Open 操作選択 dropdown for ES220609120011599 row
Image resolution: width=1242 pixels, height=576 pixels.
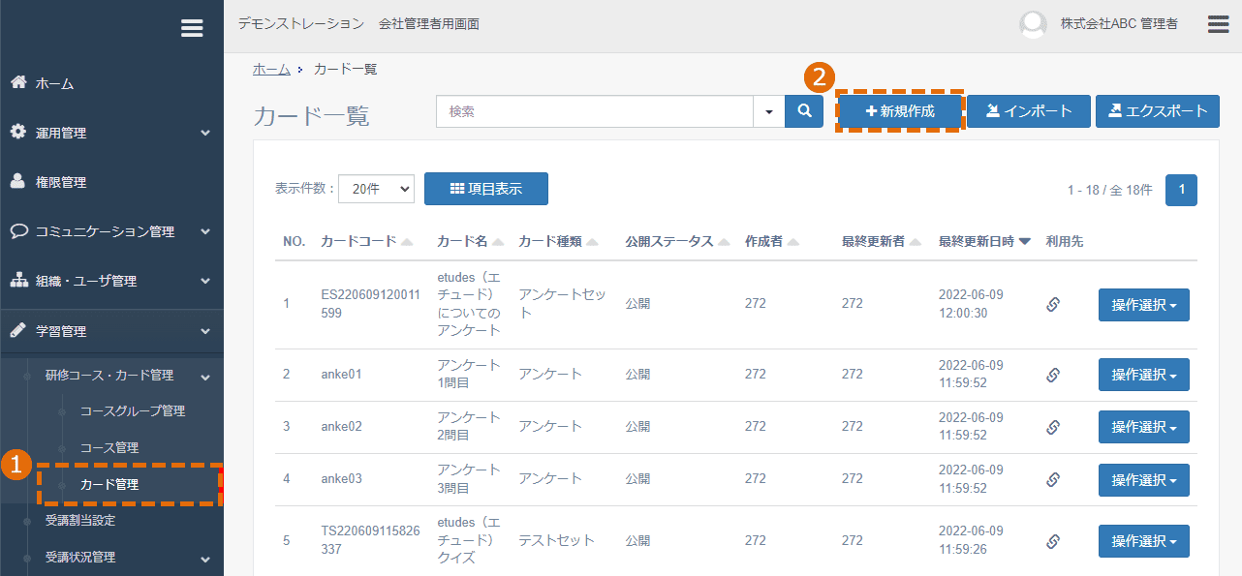coord(1144,305)
